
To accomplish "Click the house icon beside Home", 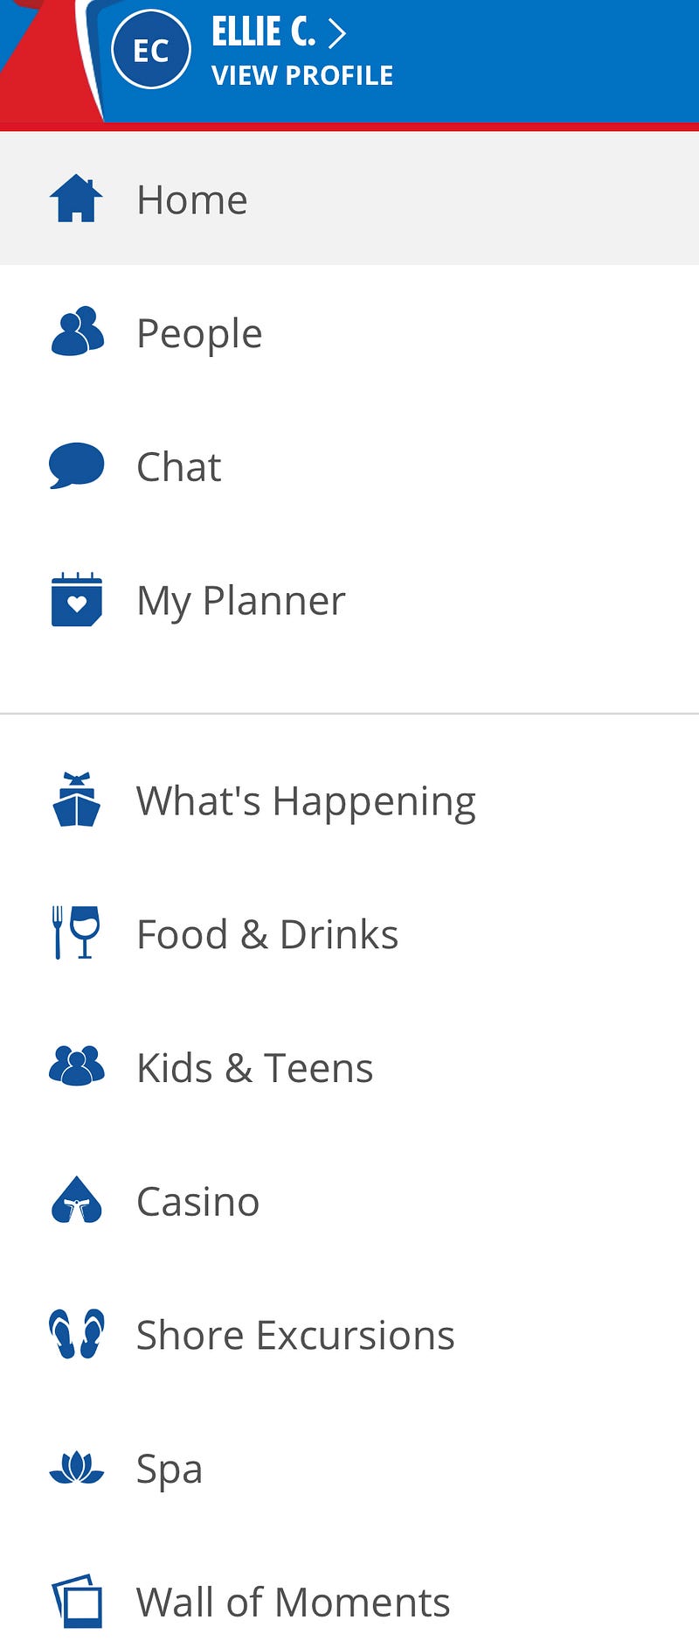I will [x=76, y=199].
